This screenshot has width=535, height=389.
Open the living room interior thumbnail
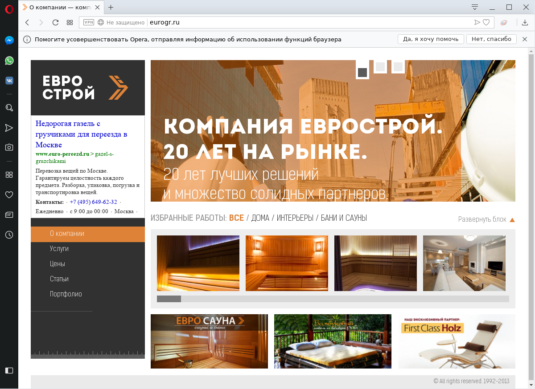464,263
